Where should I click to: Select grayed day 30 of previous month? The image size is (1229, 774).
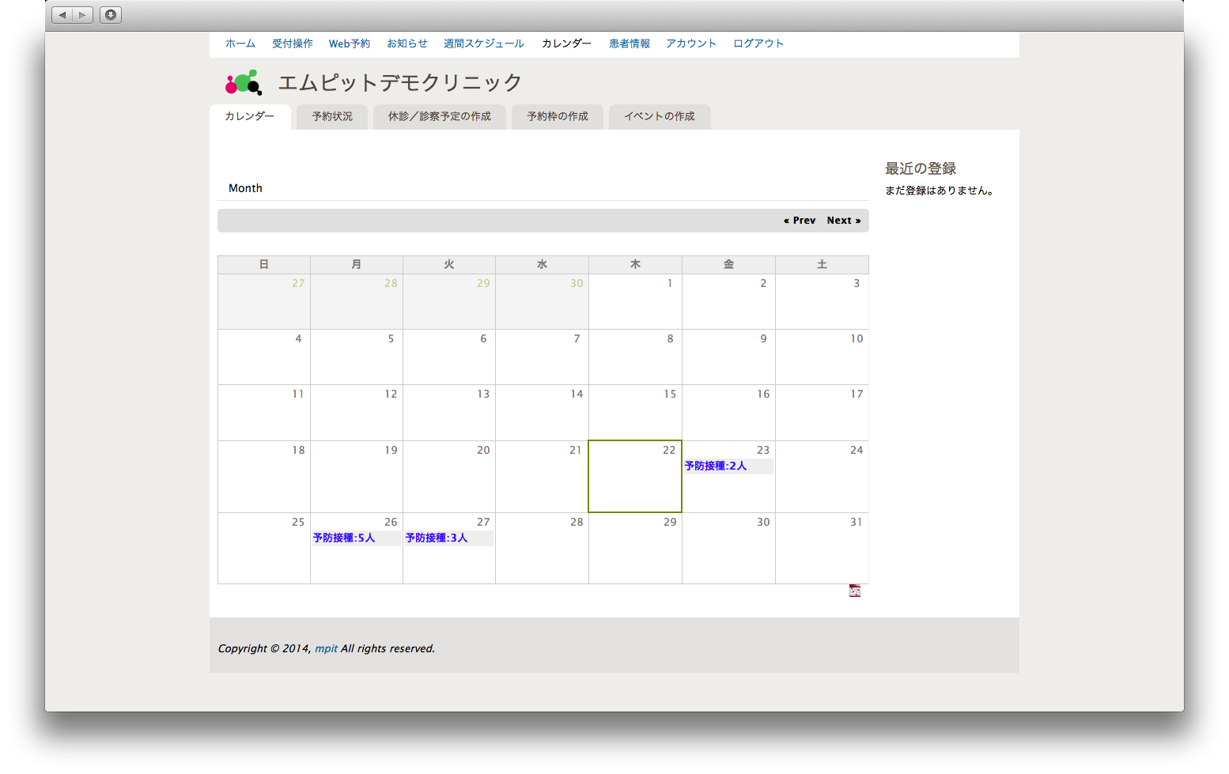pyautogui.click(x=542, y=301)
